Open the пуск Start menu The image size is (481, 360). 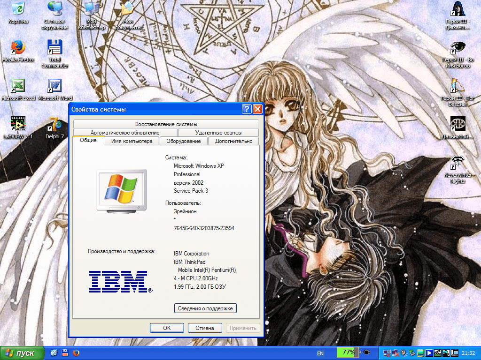point(22,352)
